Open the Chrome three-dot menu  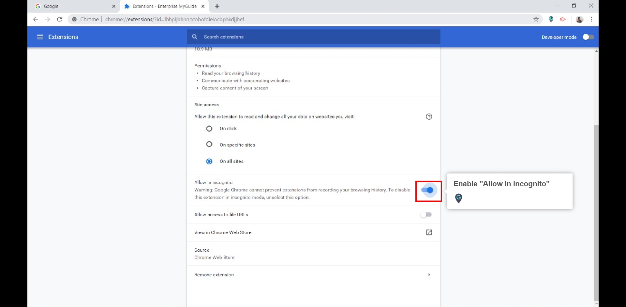(592, 19)
